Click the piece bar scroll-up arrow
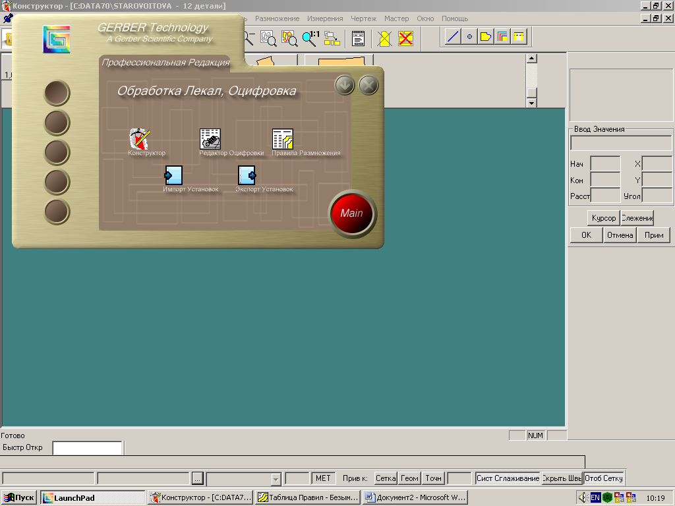 [x=532, y=59]
